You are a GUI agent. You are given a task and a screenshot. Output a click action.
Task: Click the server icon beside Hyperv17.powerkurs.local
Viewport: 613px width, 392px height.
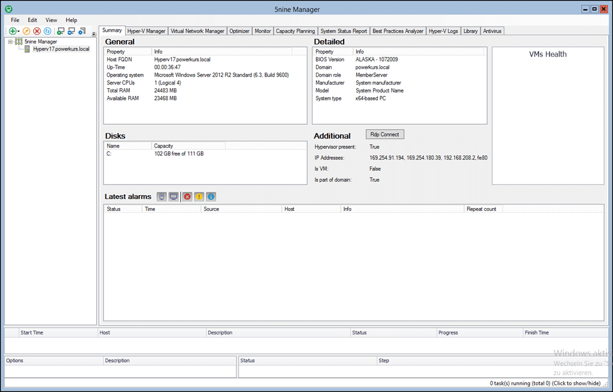coord(27,49)
